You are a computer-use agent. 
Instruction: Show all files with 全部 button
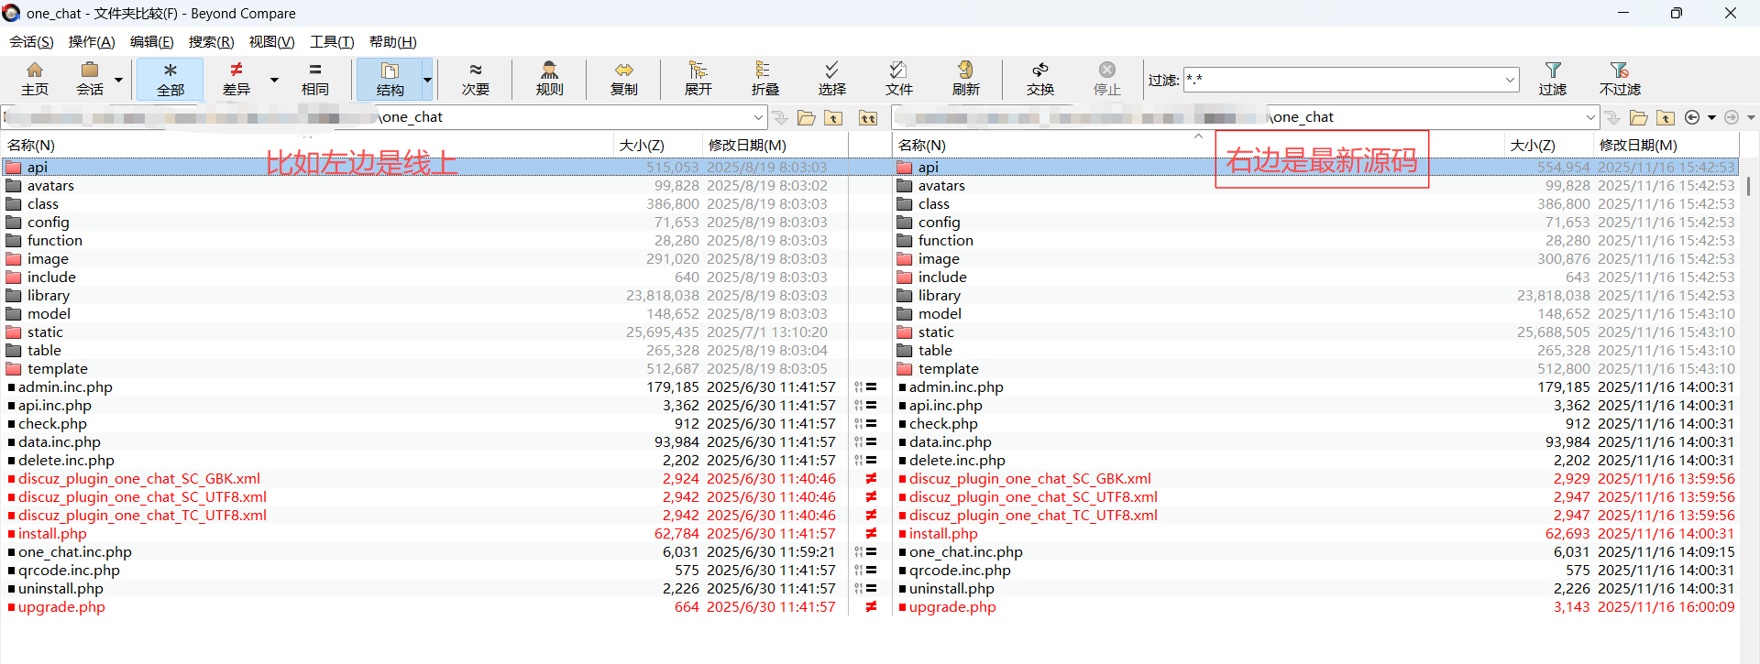point(170,79)
